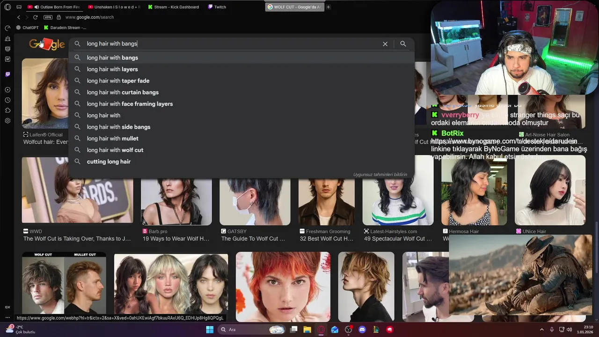Click the address bar URL www.google.com/search

click(x=89, y=17)
